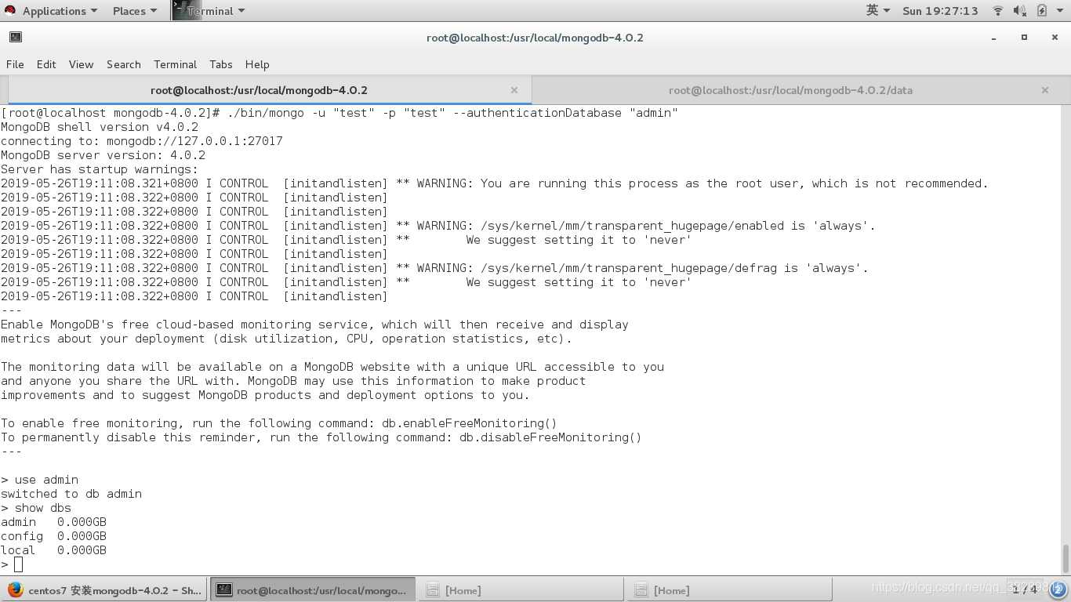Click the input method indicator 英
This screenshot has height=602, width=1071.
[878, 10]
